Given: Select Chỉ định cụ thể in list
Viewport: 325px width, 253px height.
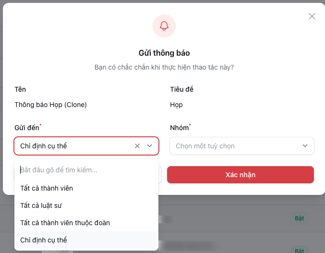Looking at the screenshot, I should coord(44,240).
